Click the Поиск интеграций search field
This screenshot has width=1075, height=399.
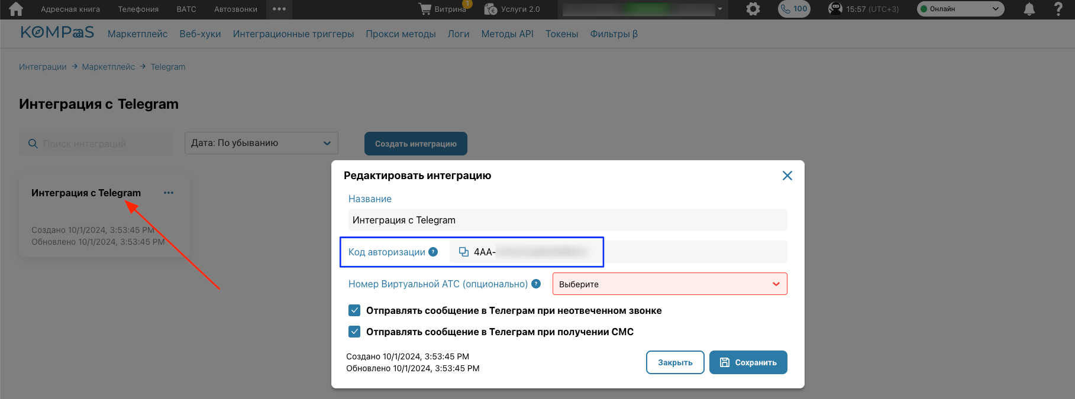(x=96, y=144)
